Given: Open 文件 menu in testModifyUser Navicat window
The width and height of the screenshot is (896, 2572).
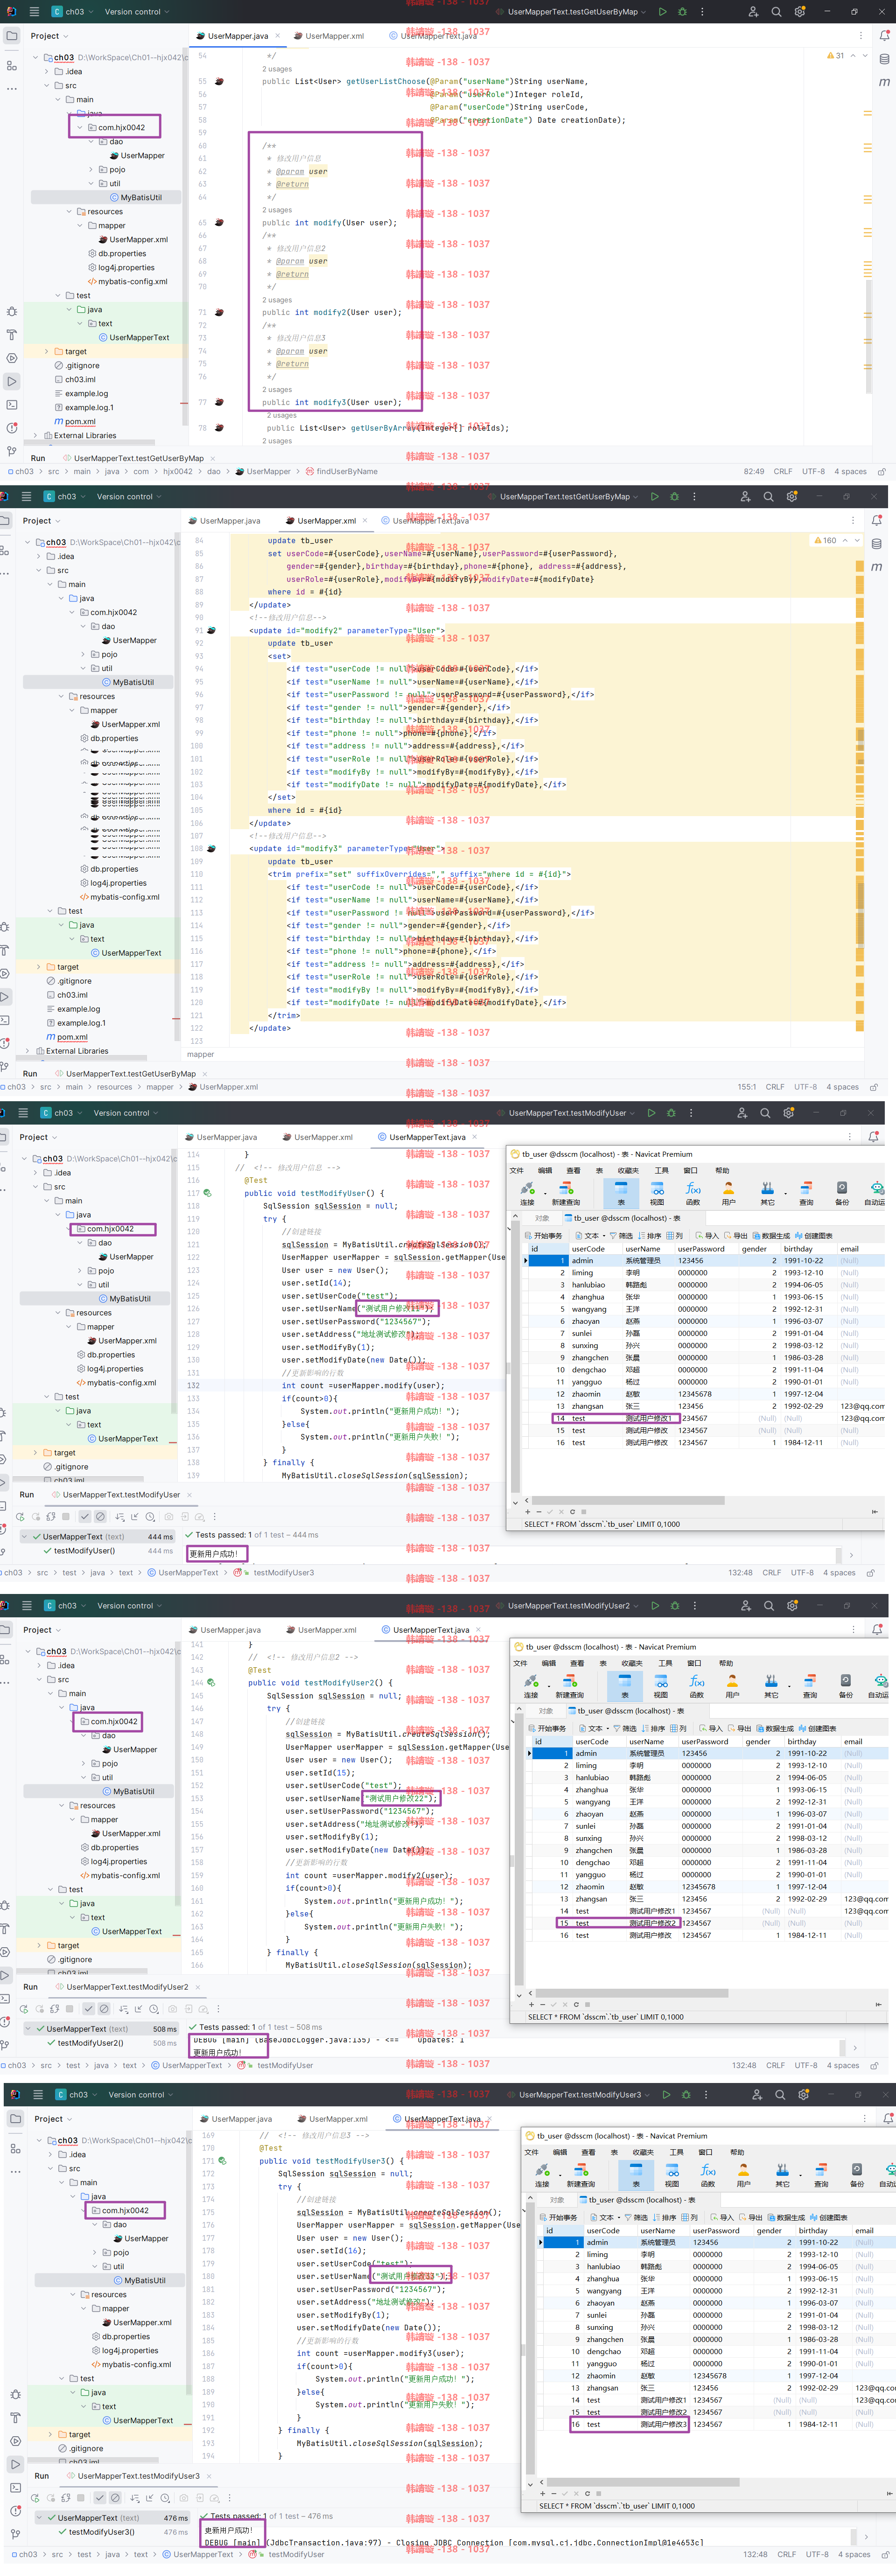Looking at the screenshot, I should [517, 1170].
